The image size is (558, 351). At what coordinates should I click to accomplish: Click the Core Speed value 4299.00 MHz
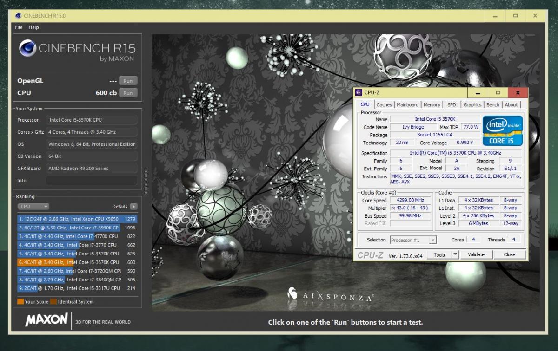tap(411, 201)
